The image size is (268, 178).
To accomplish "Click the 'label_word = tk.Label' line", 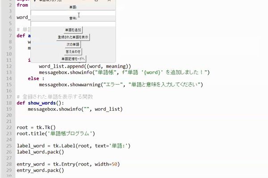I will pyautogui.click(x=74, y=146).
